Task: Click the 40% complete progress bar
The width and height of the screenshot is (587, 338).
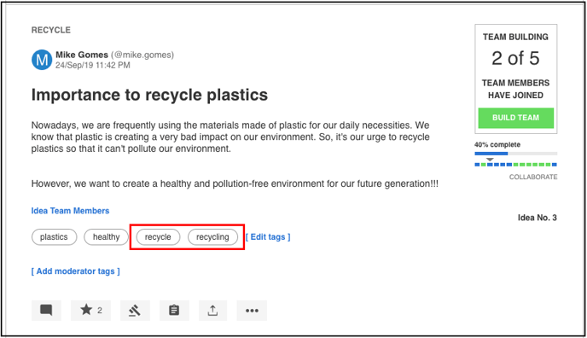Action: [x=516, y=154]
